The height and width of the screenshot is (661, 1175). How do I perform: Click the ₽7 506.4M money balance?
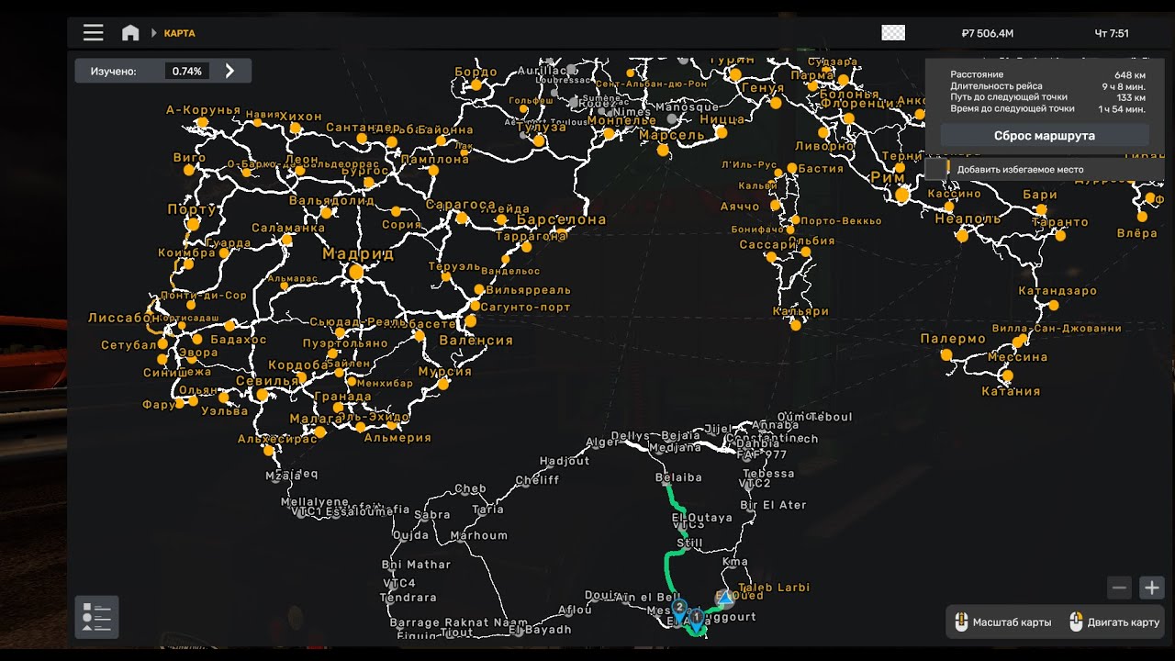click(987, 34)
